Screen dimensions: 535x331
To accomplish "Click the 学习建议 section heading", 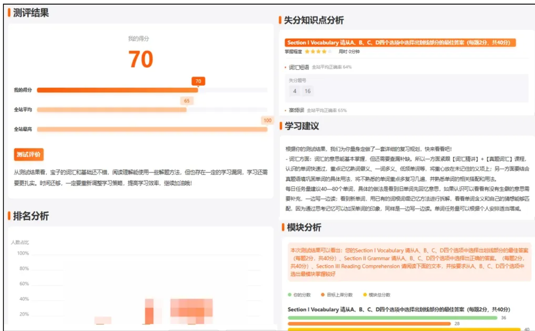I will (302, 126).
